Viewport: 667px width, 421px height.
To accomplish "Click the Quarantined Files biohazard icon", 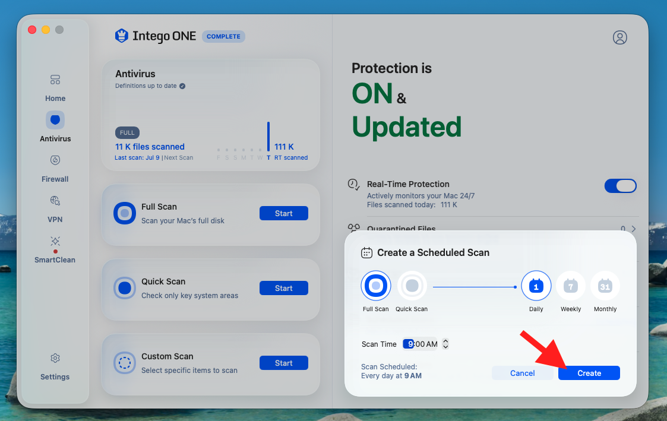I will coord(353,227).
